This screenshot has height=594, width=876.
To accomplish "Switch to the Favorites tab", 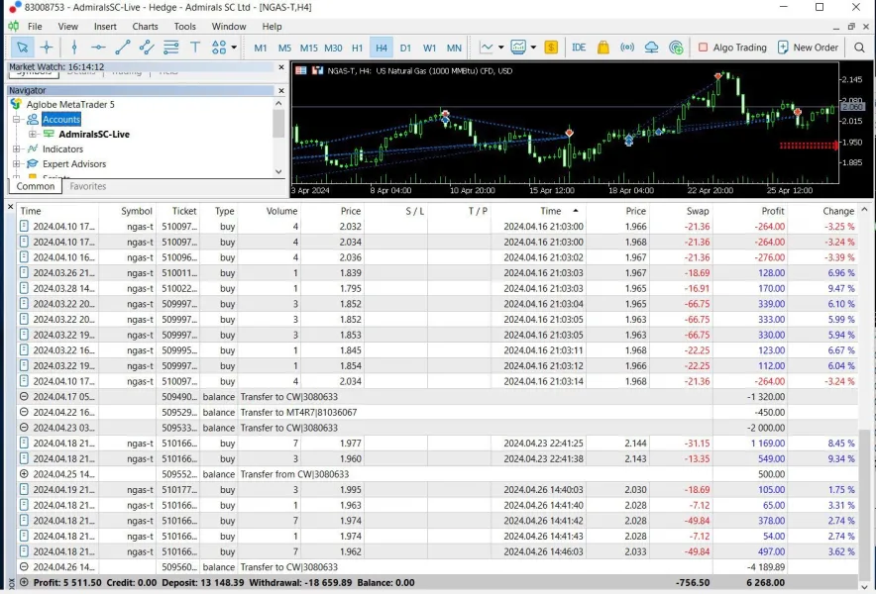I will click(88, 186).
